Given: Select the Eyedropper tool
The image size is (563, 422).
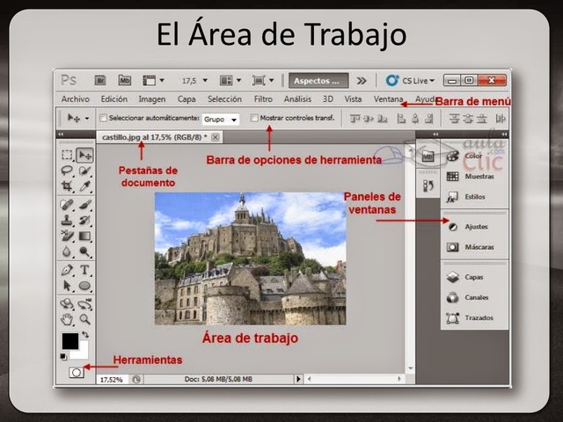Looking at the screenshot, I should pos(85,186).
